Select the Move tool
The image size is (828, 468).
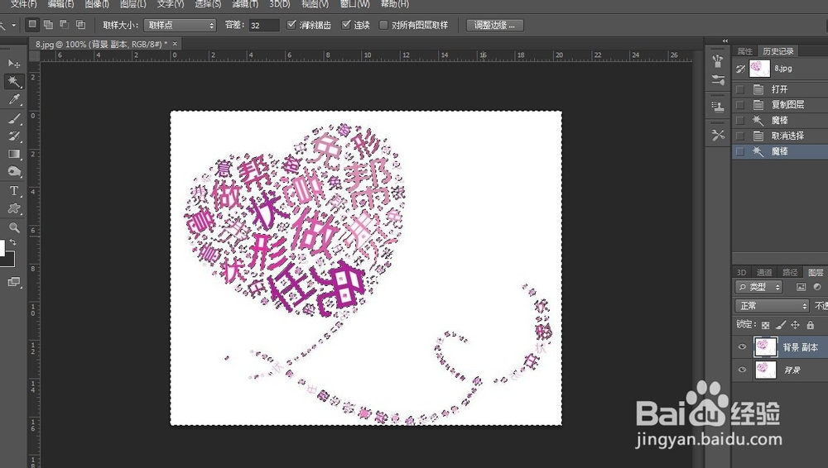click(14, 64)
